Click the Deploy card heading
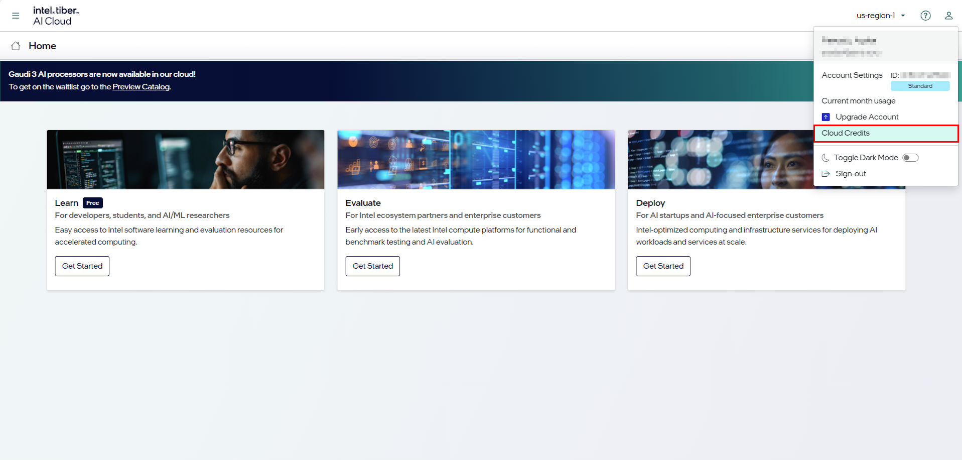 pos(650,203)
